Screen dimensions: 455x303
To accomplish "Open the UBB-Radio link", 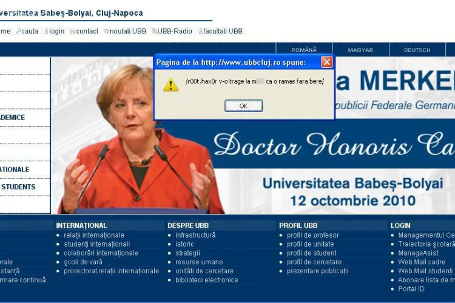I will tap(174, 32).
